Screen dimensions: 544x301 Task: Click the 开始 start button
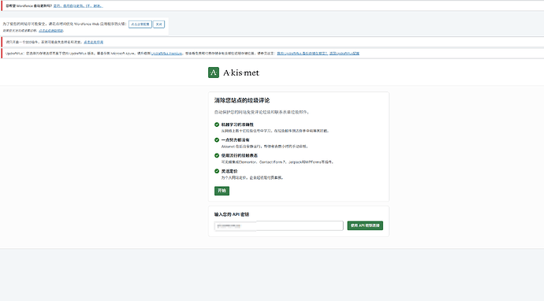pos(222,191)
